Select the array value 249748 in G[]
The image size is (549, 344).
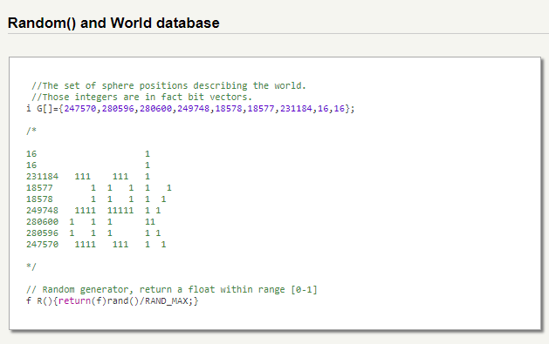coord(193,109)
